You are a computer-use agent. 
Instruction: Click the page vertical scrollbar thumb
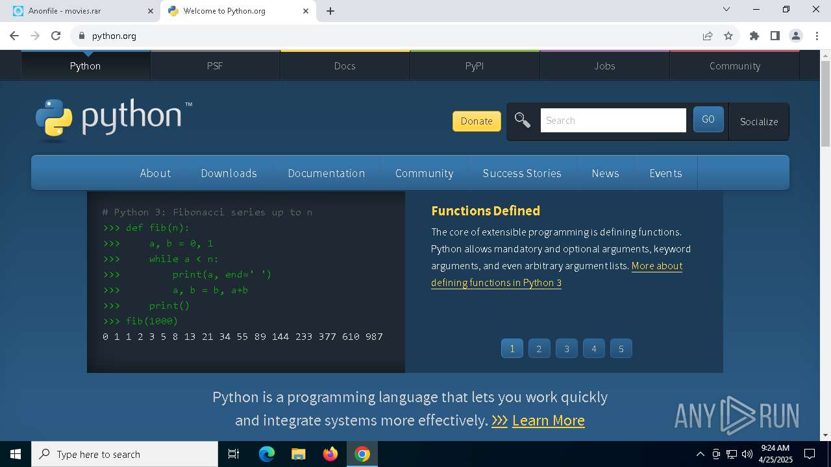point(825,104)
